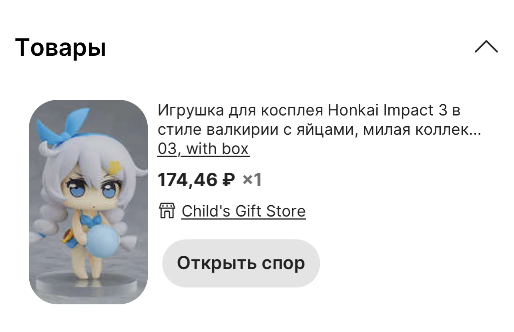Toggle the Товары panel via caret icon
Image resolution: width=514 pixels, height=332 pixels.
coord(486,47)
